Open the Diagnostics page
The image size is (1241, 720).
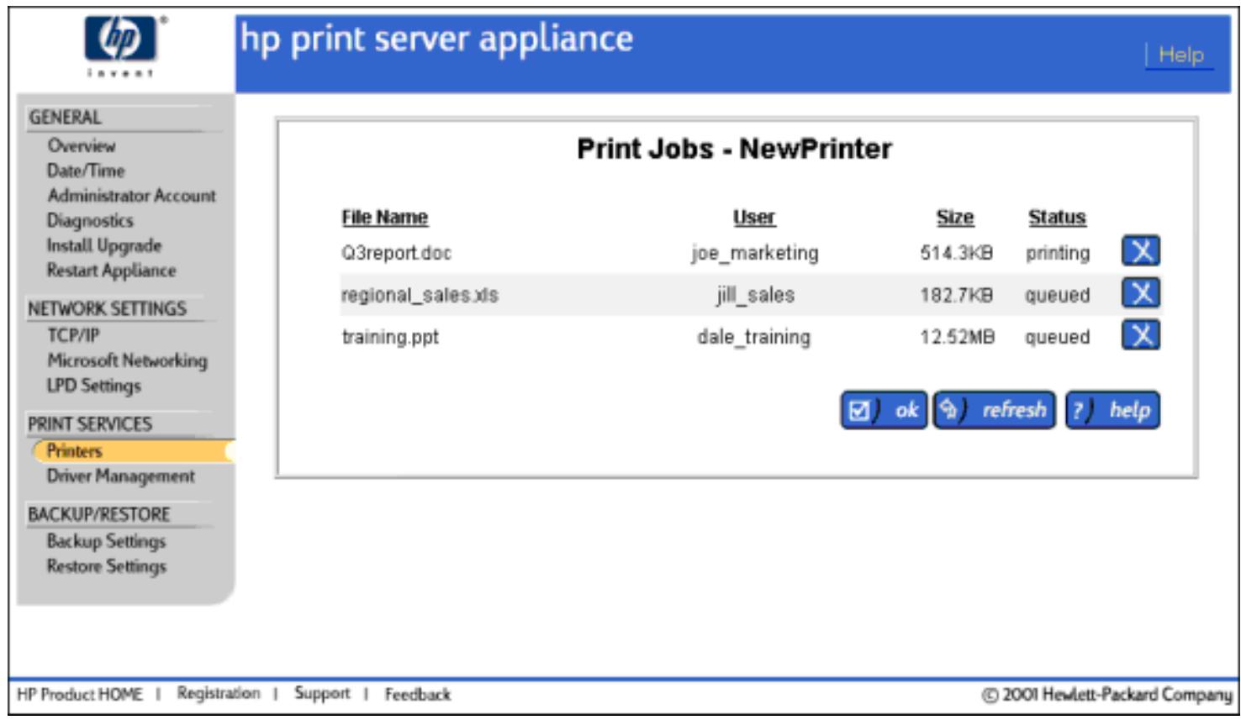pyautogui.click(x=90, y=221)
